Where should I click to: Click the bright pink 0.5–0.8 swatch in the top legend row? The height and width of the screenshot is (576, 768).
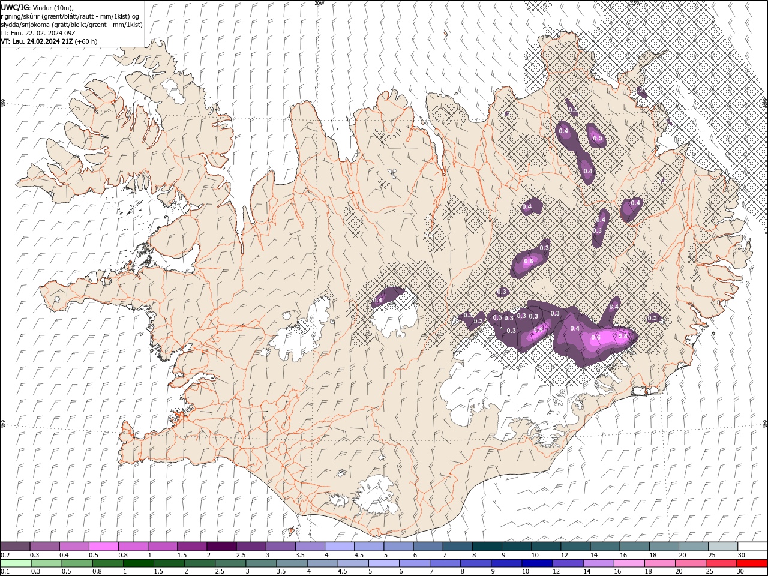tap(104, 546)
